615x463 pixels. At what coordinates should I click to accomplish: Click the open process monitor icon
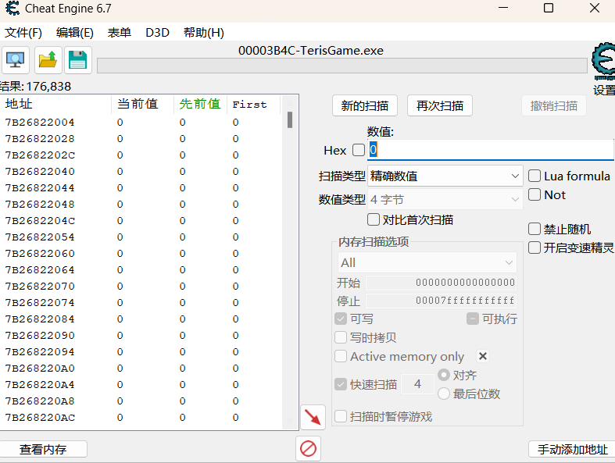pos(16,60)
